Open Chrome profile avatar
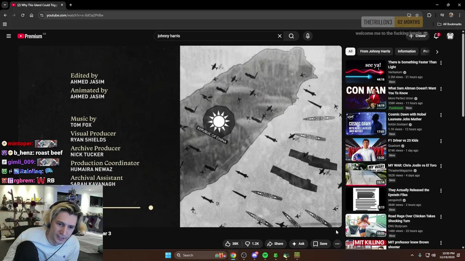 [451, 15]
